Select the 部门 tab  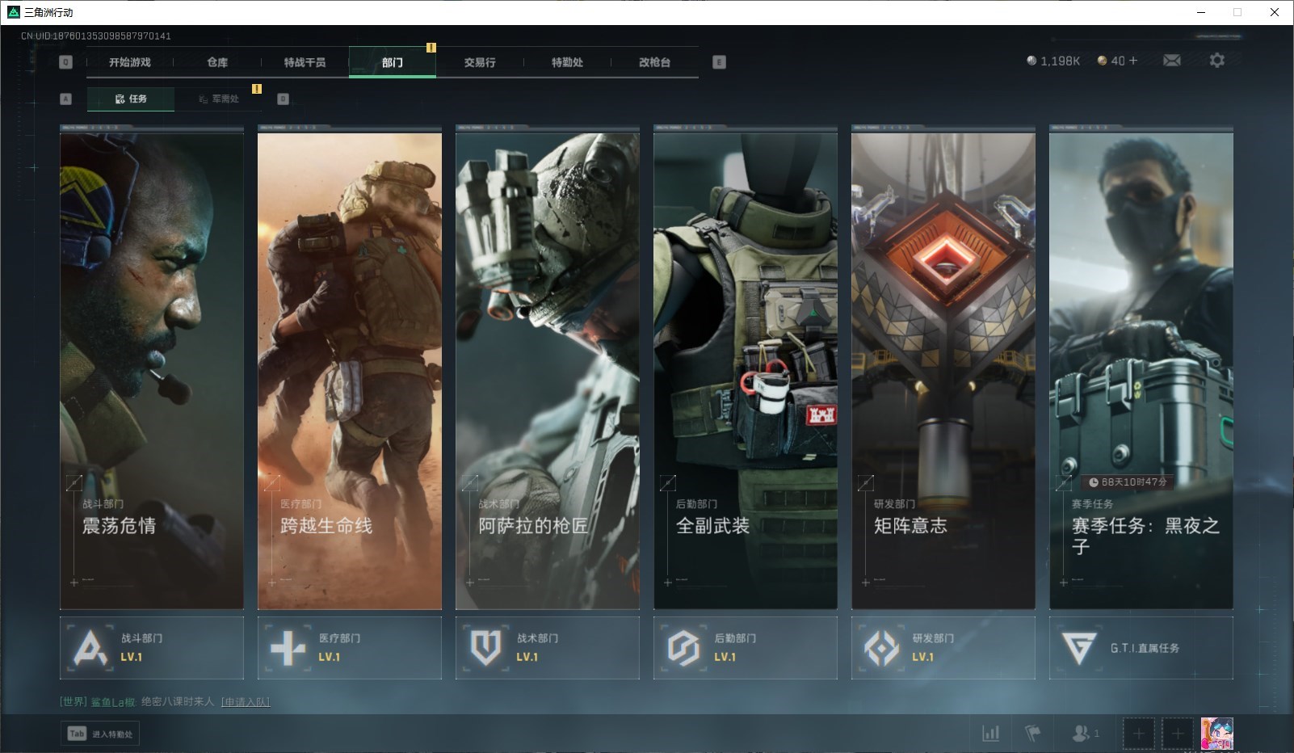pyautogui.click(x=393, y=62)
